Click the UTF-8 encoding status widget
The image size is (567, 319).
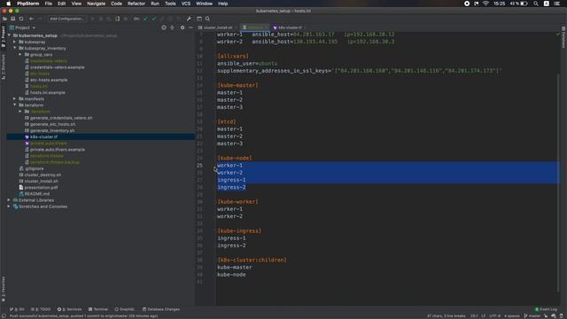pyautogui.click(x=494, y=315)
